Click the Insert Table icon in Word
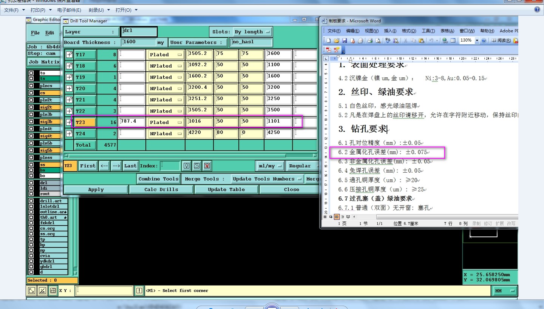Viewport: 544px width, 309px height. (453, 40)
